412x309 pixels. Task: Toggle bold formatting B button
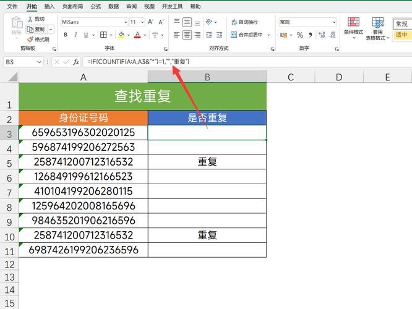[x=64, y=35]
